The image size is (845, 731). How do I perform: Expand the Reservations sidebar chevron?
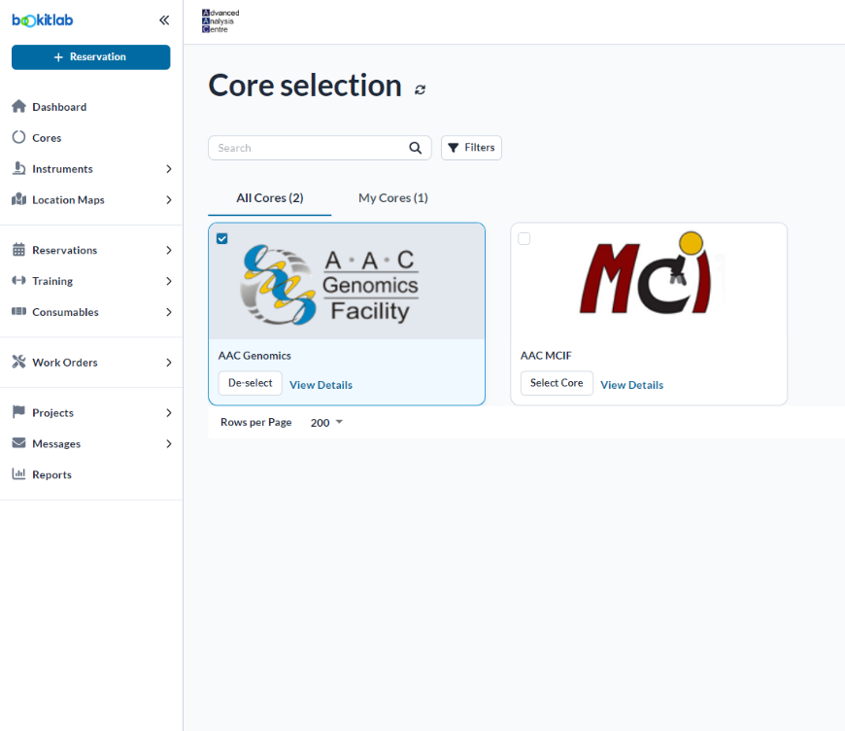pos(169,251)
